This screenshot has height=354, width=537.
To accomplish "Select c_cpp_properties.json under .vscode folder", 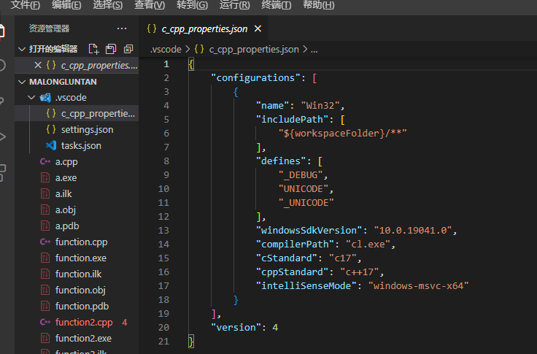I will [x=77, y=113].
